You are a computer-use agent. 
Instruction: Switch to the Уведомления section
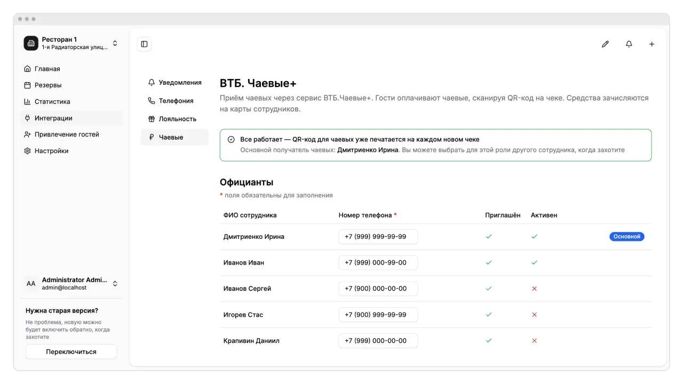(175, 83)
